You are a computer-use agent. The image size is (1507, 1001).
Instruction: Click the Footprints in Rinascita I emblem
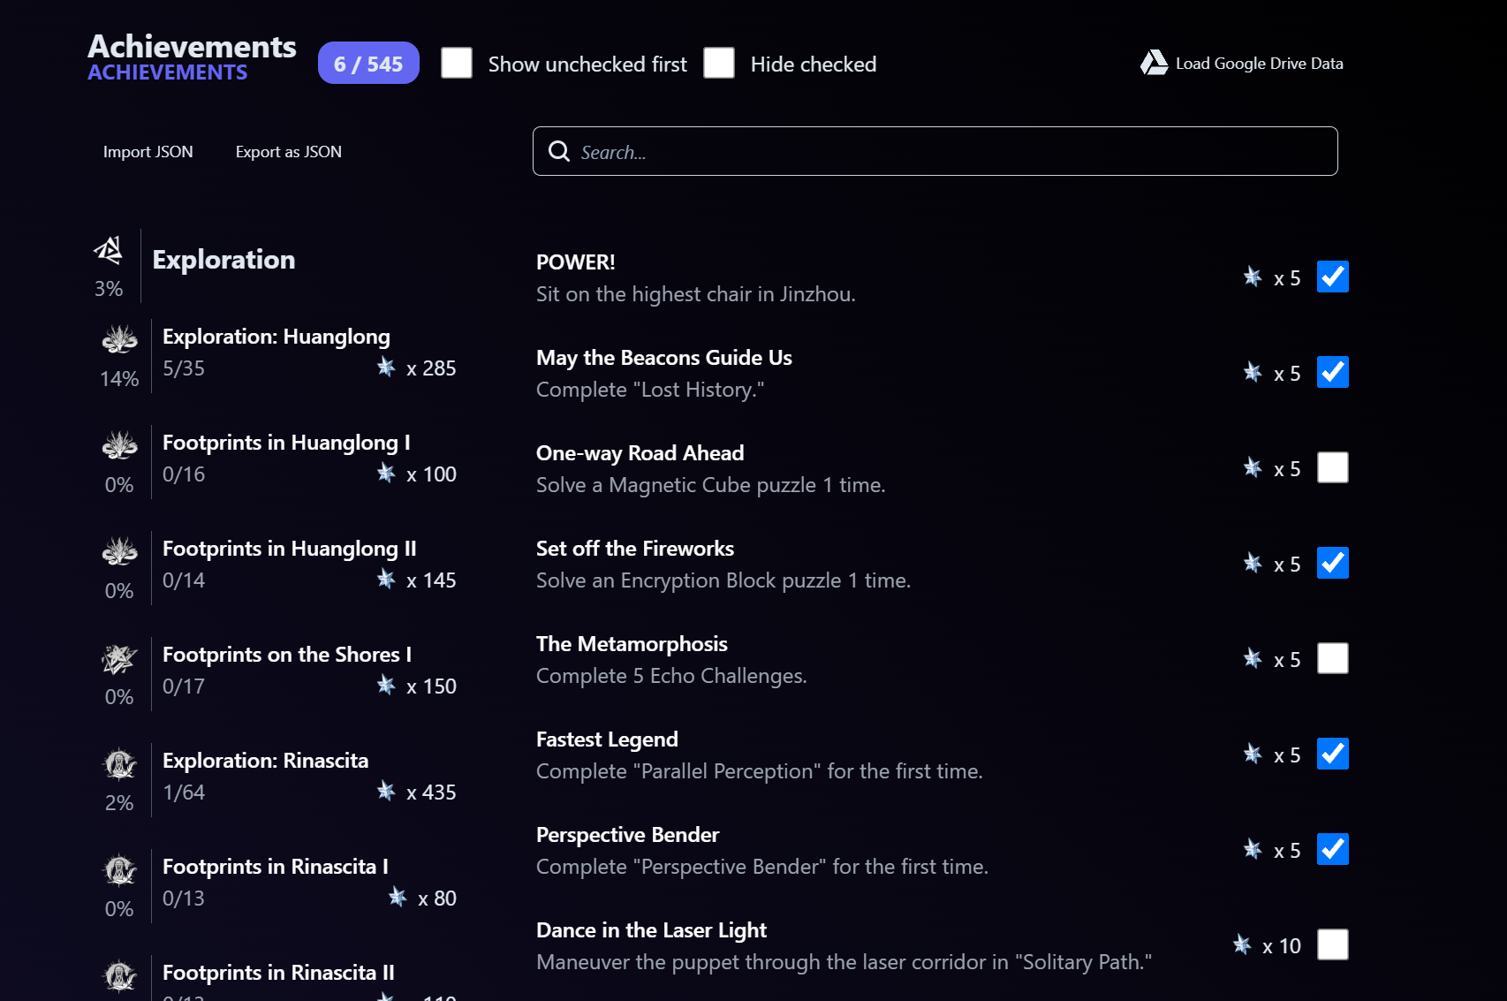pyautogui.click(x=120, y=870)
